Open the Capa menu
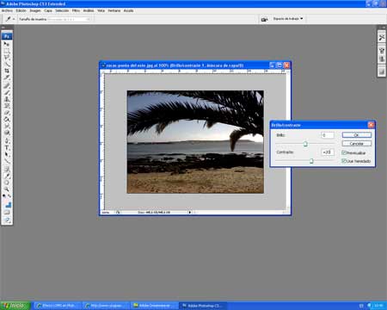 [48, 10]
